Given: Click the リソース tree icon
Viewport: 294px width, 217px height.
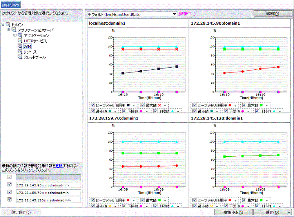Looking at the screenshot, I should pos(20,52).
